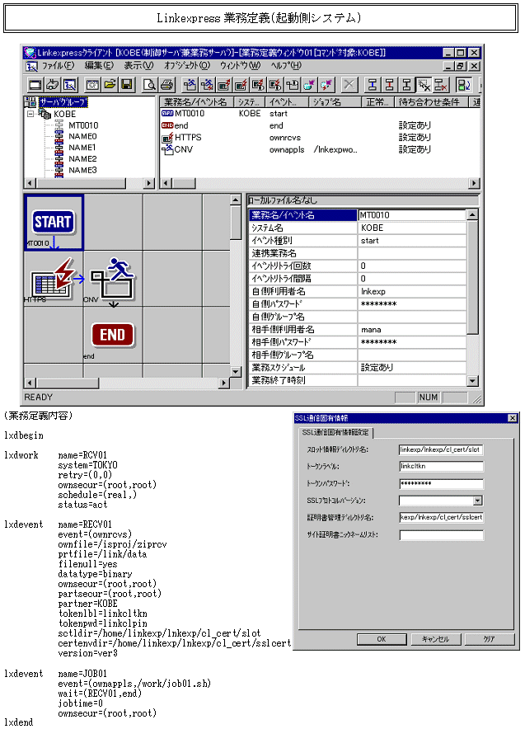Image resolution: width=525 pixels, height=743 pixels.
Task: Click the diagram vertical scroll-up arrow
Action: coord(236,200)
